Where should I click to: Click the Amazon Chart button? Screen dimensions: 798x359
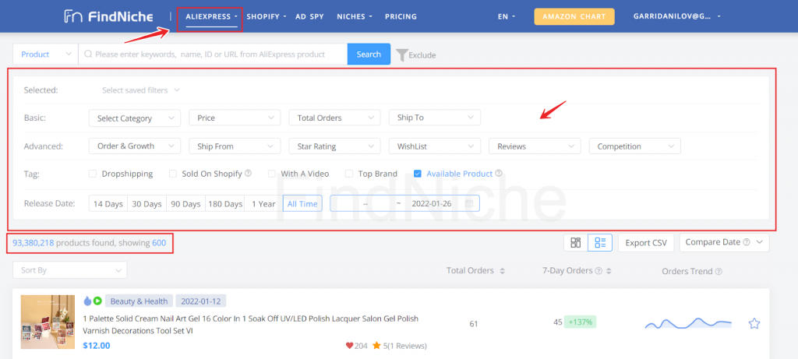click(574, 16)
